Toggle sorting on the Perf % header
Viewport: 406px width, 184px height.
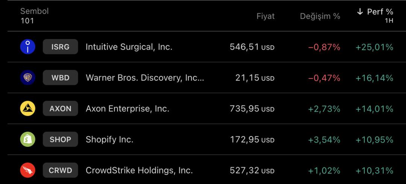coord(380,12)
